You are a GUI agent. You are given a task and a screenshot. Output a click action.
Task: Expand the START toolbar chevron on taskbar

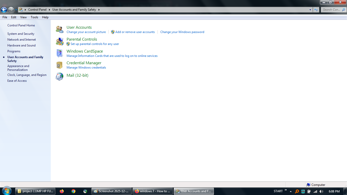tap(286, 190)
